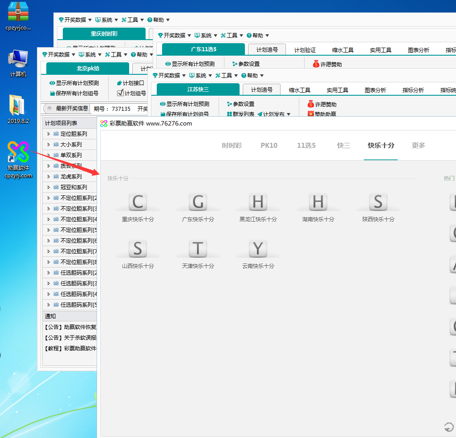The width and height of the screenshot is (456, 438).
Task: Open the 【公告】关于杀软误报 notice
Action: (70, 338)
